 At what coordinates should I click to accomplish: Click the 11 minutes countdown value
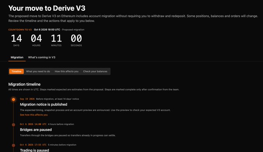click(x=56, y=38)
